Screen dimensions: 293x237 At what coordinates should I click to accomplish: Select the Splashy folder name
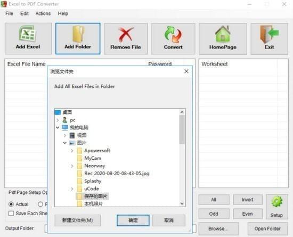93,181
